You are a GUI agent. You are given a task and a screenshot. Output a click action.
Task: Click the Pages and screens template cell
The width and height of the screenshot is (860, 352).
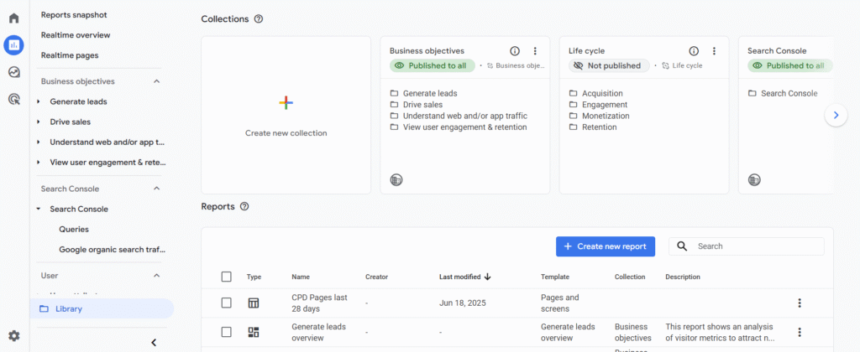click(x=560, y=303)
